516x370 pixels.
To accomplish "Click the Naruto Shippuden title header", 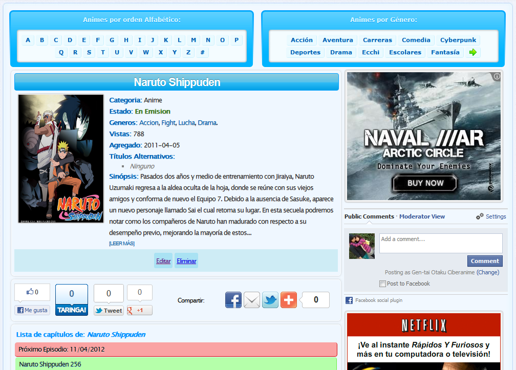I will click(177, 82).
